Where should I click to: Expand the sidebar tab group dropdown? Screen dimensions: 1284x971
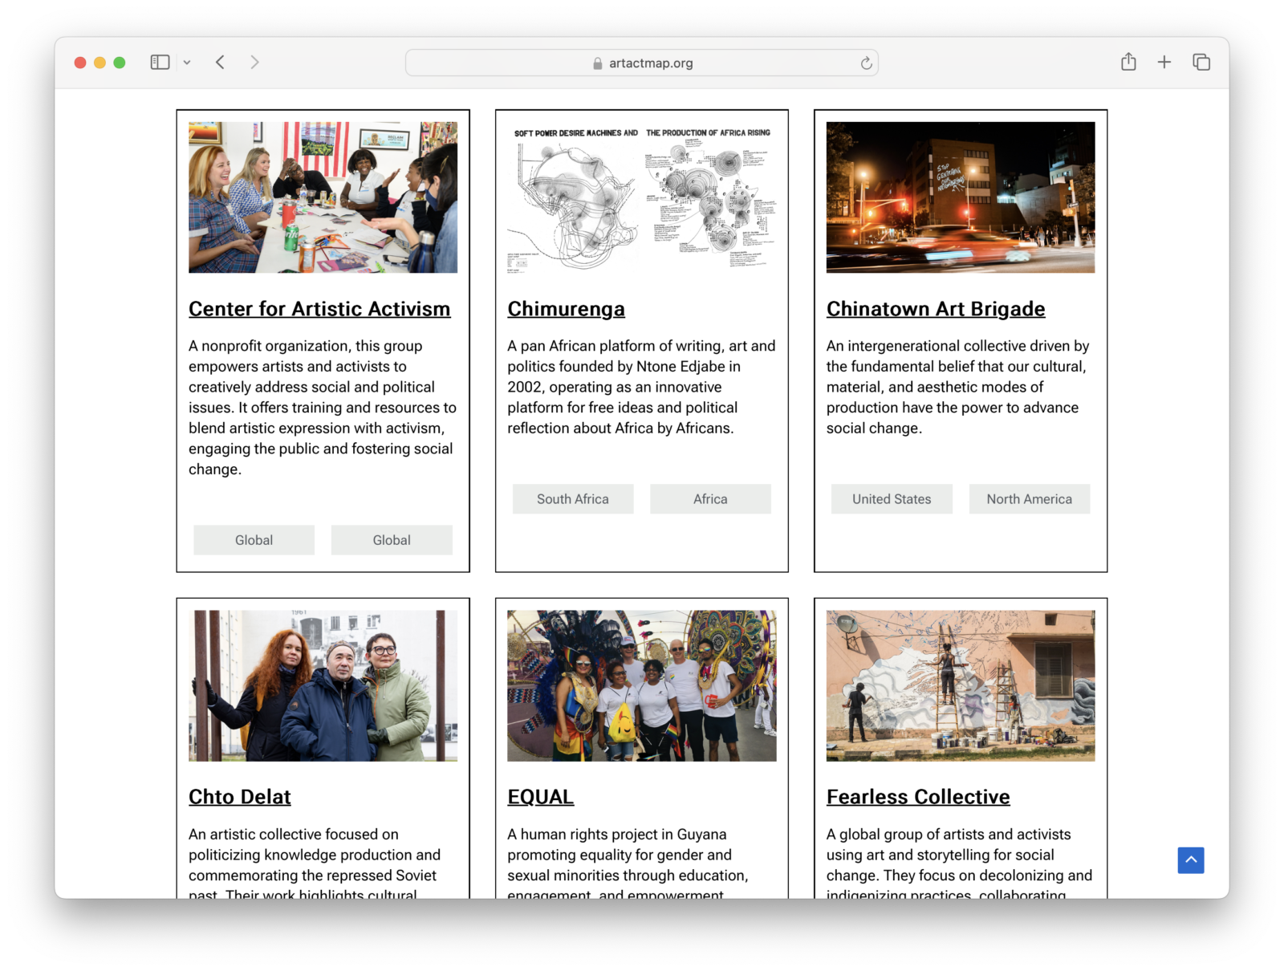point(187,63)
